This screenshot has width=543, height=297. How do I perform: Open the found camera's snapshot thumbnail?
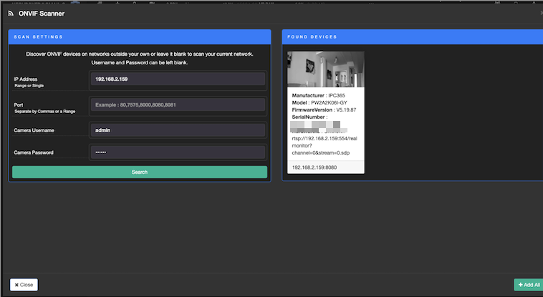pyautogui.click(x=325, y=69)
